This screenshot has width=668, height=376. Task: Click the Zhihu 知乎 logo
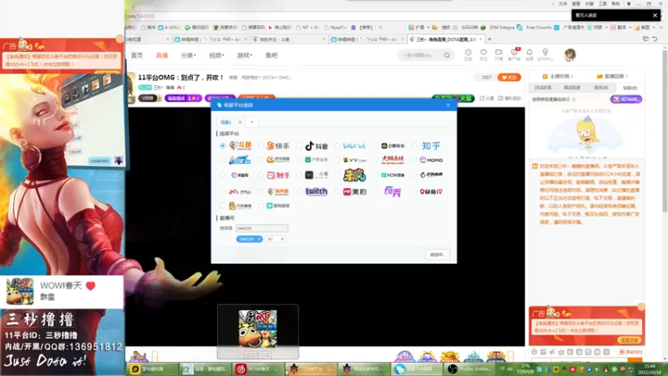point(431,145)
